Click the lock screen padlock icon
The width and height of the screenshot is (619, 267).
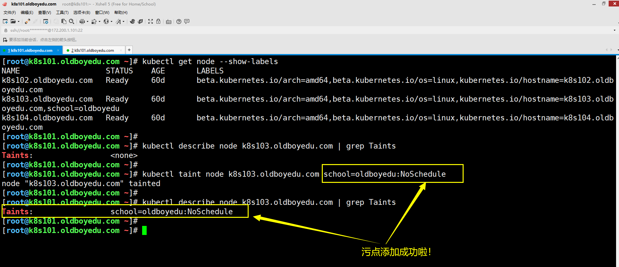point(158,21)
